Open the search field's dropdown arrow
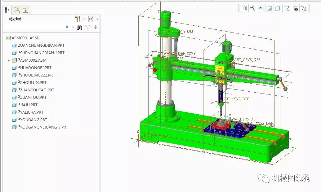This screenshot has height=192, width=321. click(x=73, y=27)
